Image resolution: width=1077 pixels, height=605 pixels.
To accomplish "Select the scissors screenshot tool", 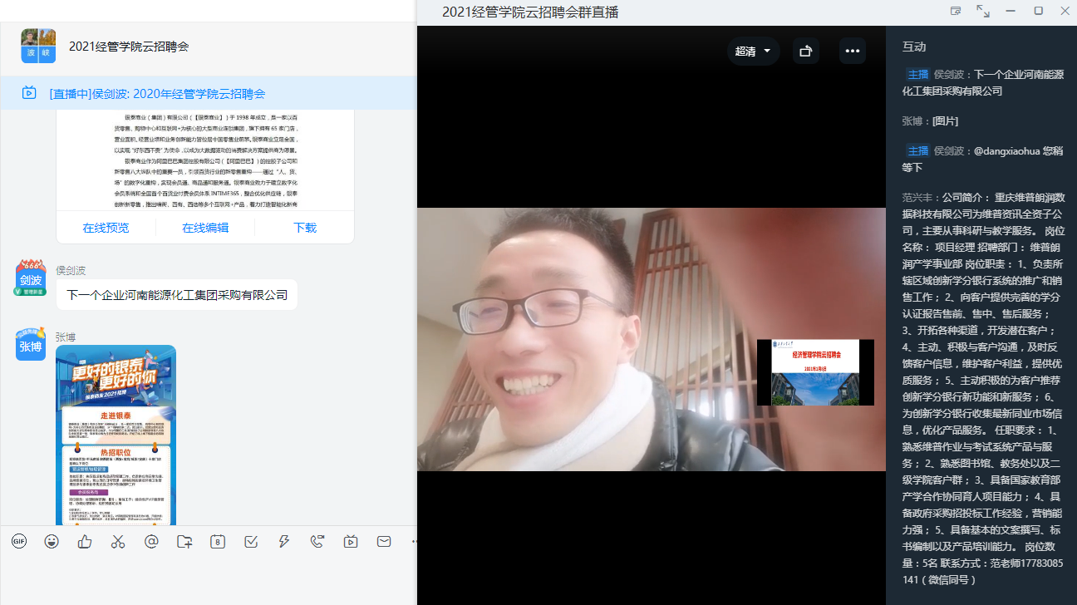I will pyautogui.click(x=118, y=542).
